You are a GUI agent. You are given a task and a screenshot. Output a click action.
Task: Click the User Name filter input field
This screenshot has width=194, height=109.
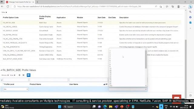point(88,80)
